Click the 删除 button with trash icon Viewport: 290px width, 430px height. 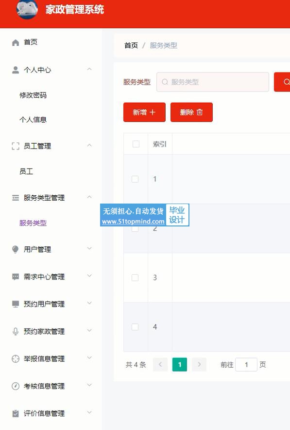coord(191,112)
